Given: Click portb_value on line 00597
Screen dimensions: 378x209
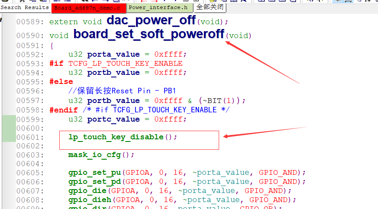Looking at the screenshot, I should 113,101.
